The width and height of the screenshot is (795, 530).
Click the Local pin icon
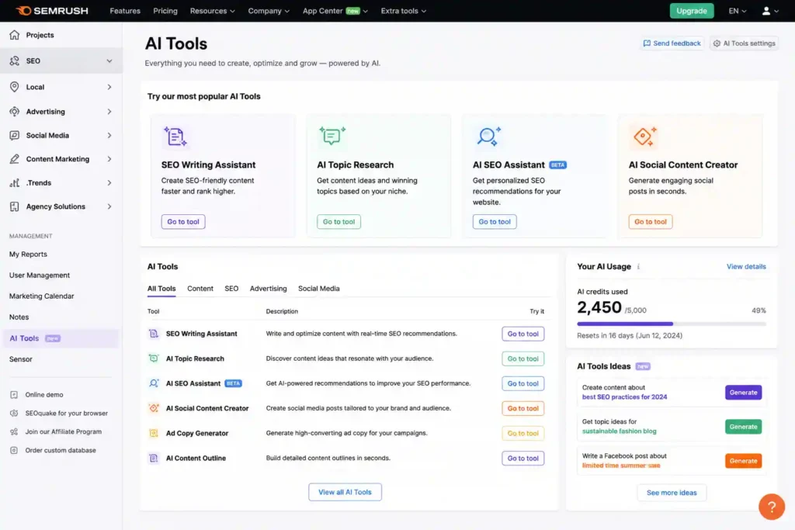[14, 87]
